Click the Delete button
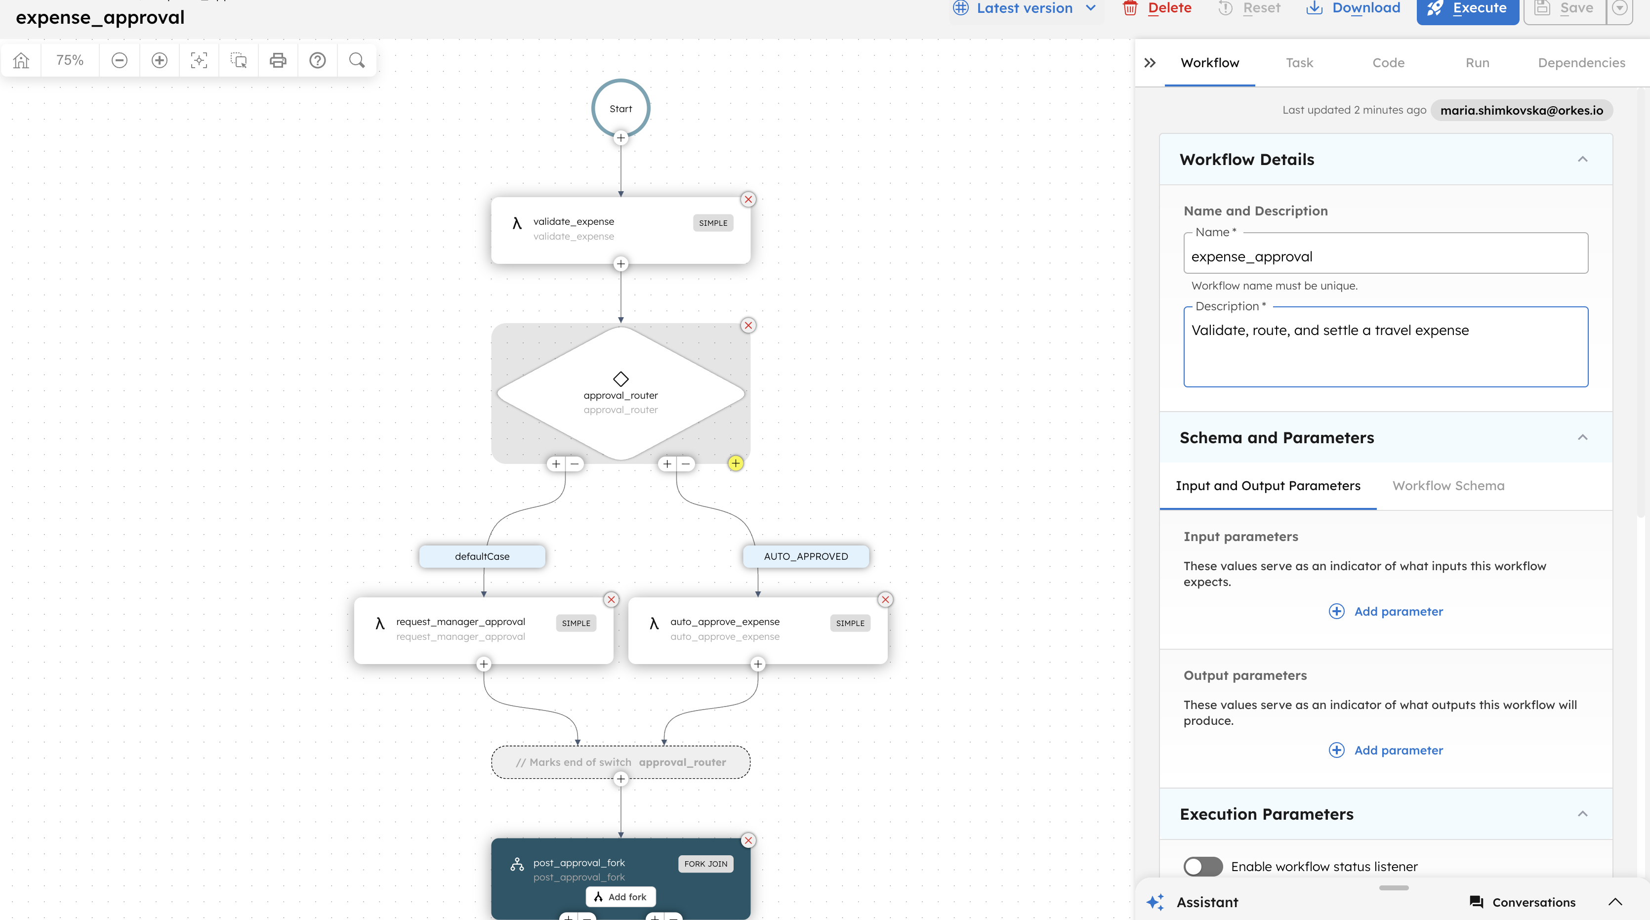 pyautogui.click(x=1157, y=8)
